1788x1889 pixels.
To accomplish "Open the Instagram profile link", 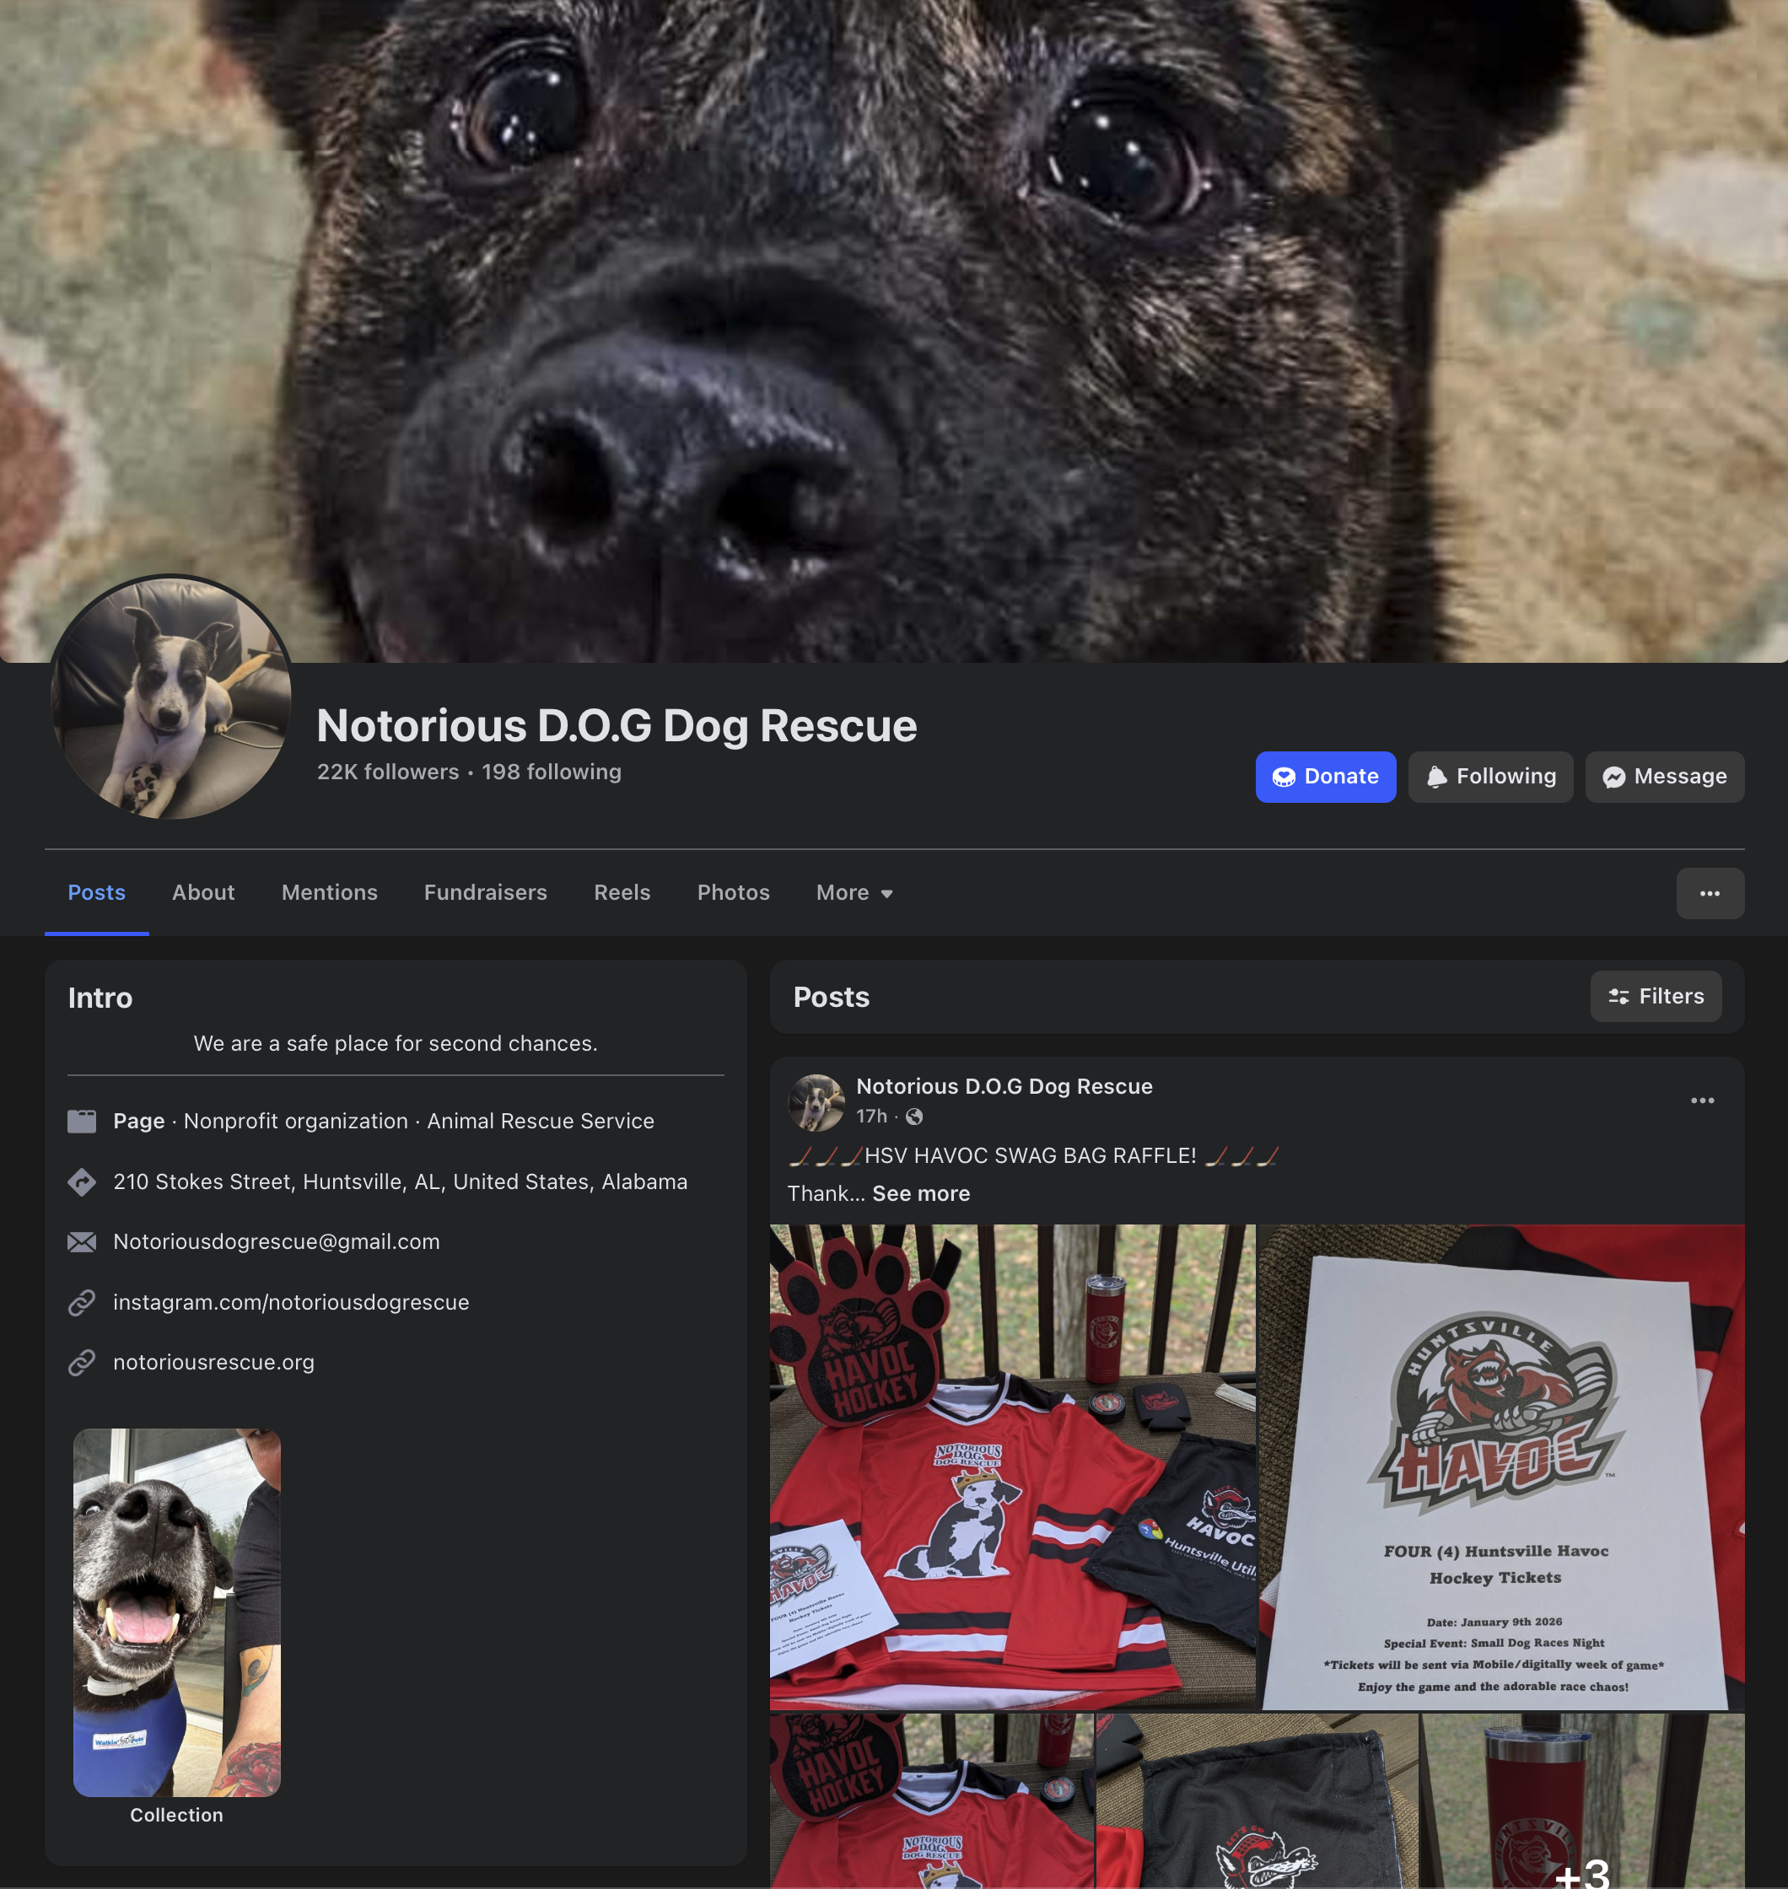I will 291,1302.
